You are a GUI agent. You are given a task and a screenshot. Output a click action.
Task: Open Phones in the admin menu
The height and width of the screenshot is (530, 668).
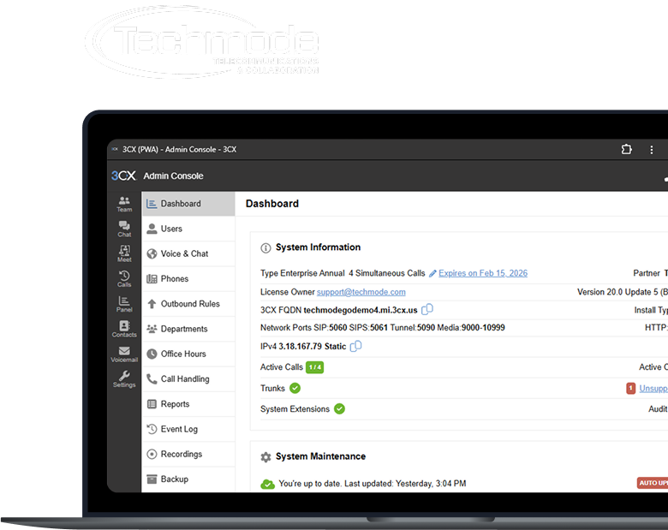[x=188, y=279]
